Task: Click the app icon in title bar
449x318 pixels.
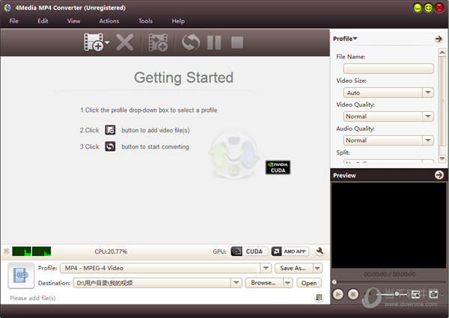Action: (7, 7)
